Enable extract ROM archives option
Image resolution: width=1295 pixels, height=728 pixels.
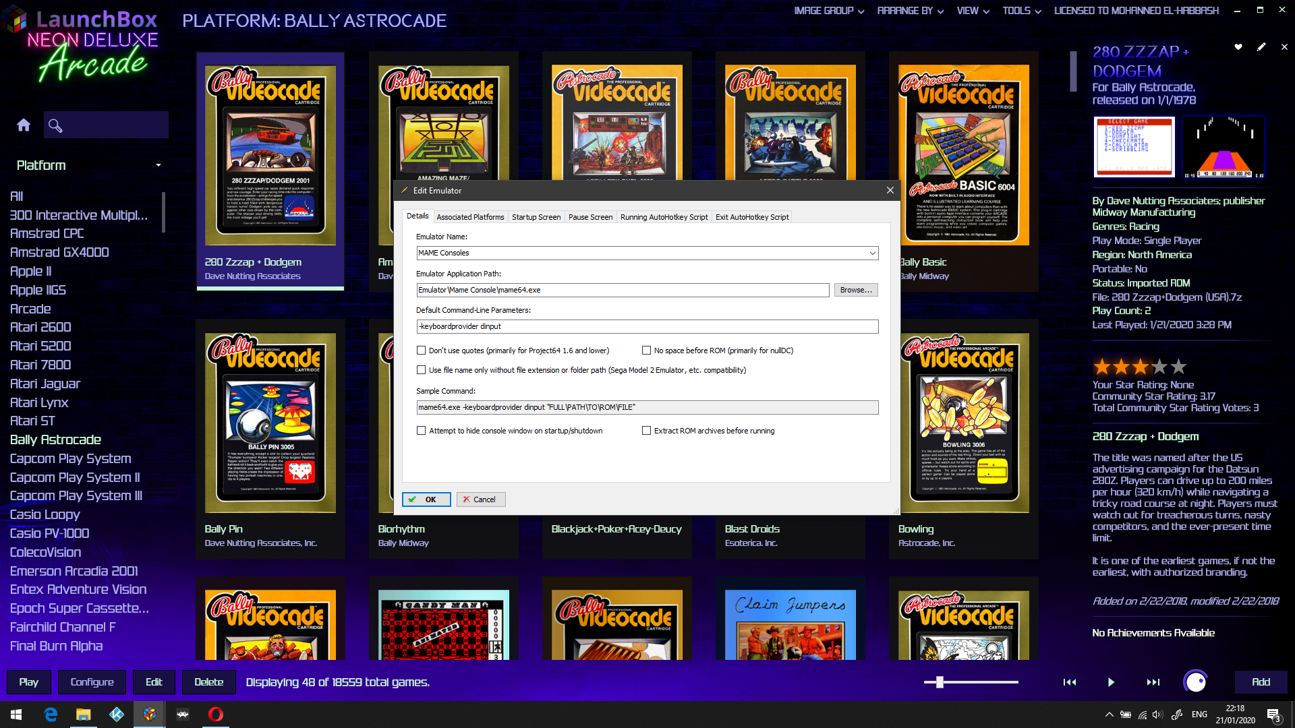click(x=647, y=431)
